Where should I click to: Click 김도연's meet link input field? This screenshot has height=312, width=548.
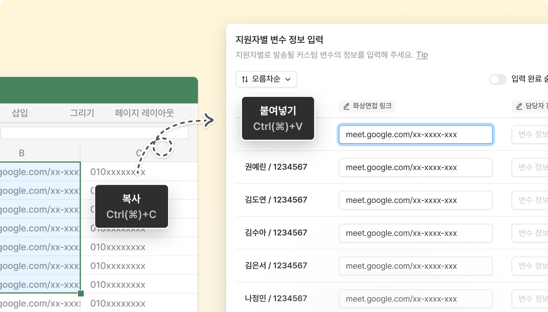[415, 200]
